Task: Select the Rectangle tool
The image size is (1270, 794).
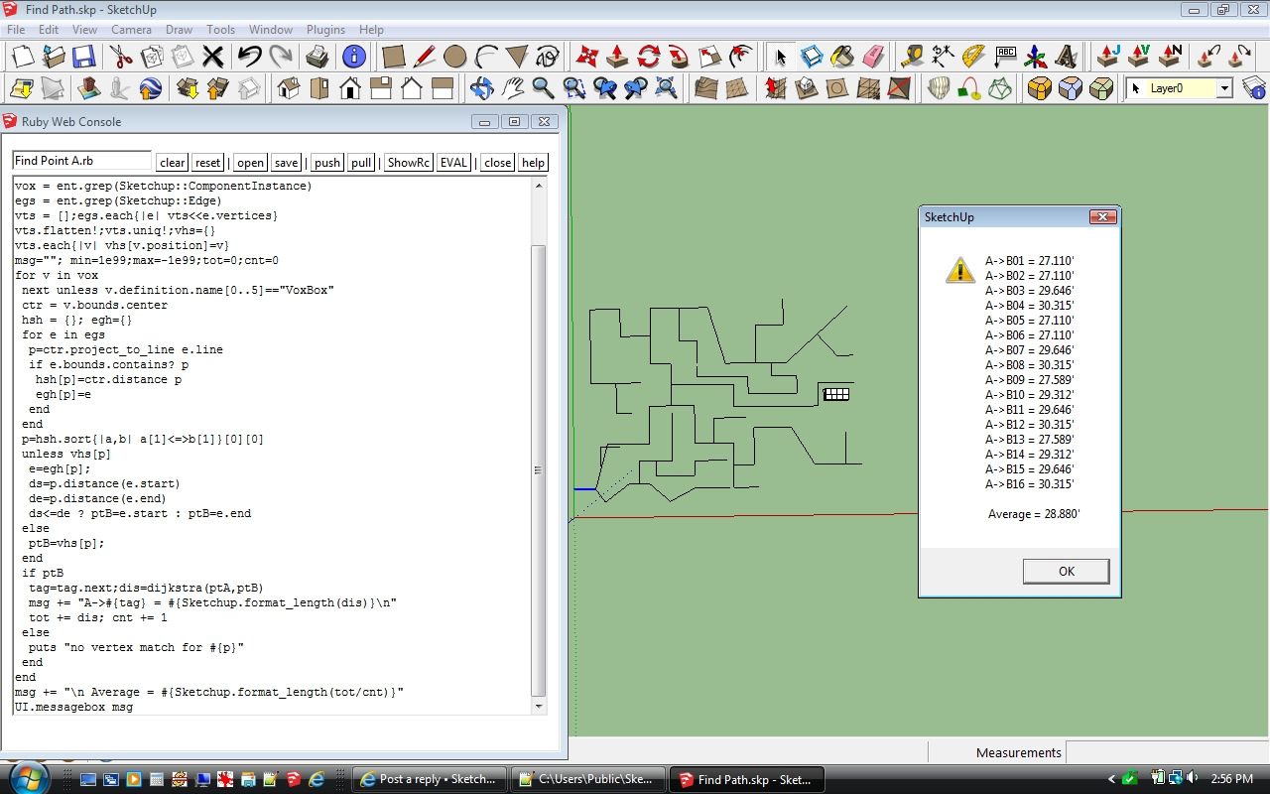Action: point(394,57)
